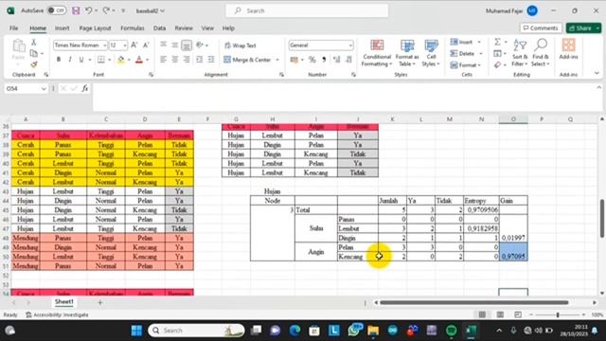This screenshot has width=606, height=341.
Task: Click the Insert Function fx icon
Action: pos(85,88)
